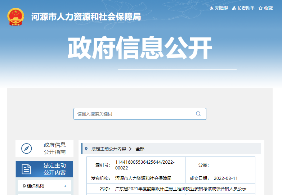Open the 政府信息公开指南 menu item
This screenshot has height=195, width=282.
(x=44, y=149)
